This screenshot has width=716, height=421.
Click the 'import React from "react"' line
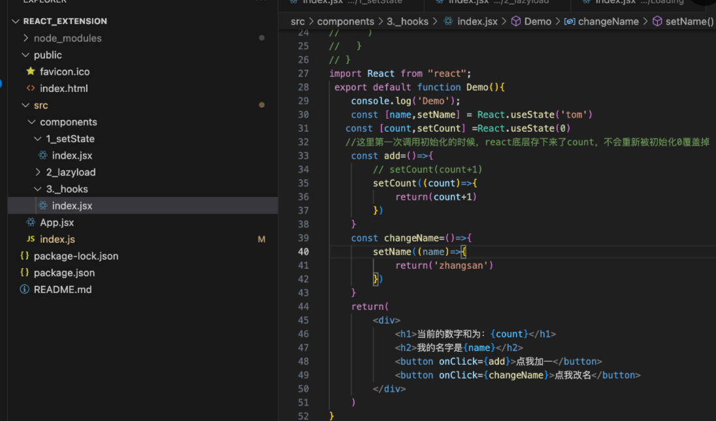[x=400, y=74]
